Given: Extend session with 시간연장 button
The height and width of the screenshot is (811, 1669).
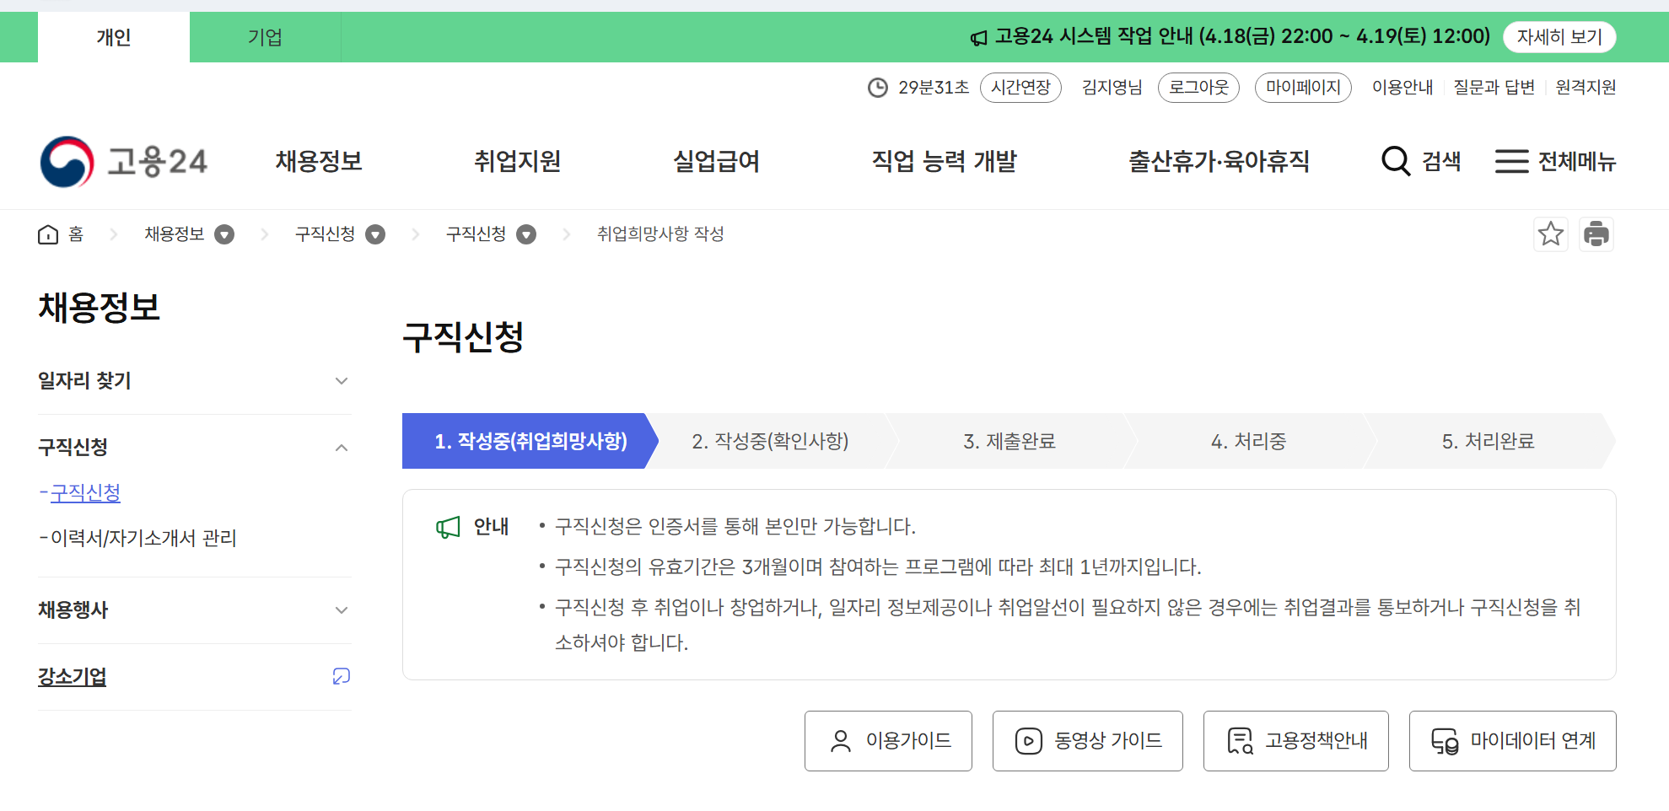Looking at the screenshot, I should click(x=1020, y=88).
